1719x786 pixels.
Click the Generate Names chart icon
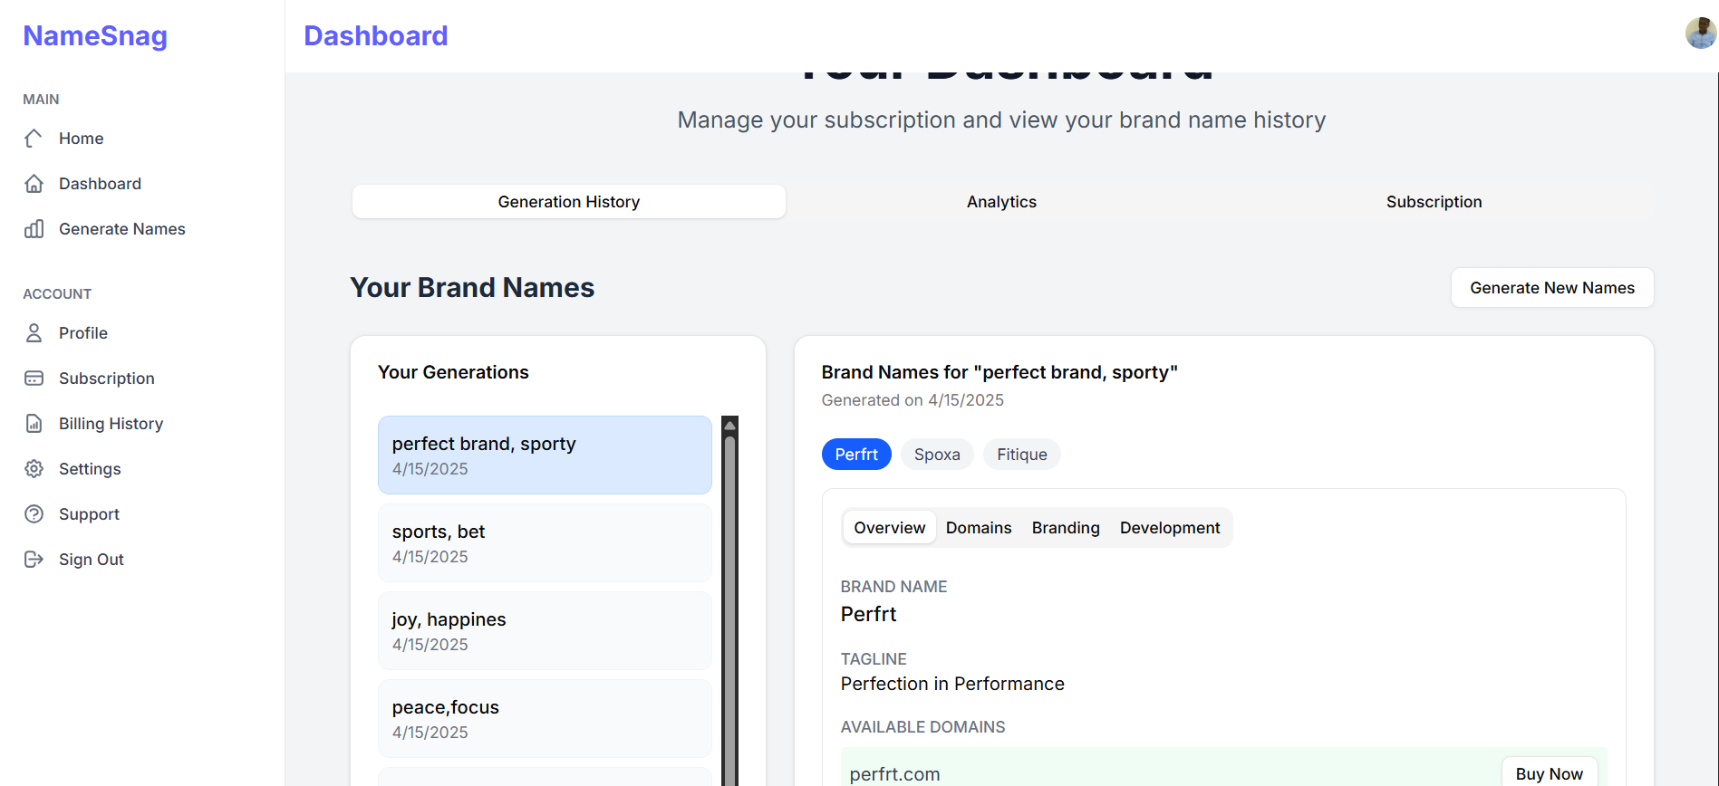(34, 229)
